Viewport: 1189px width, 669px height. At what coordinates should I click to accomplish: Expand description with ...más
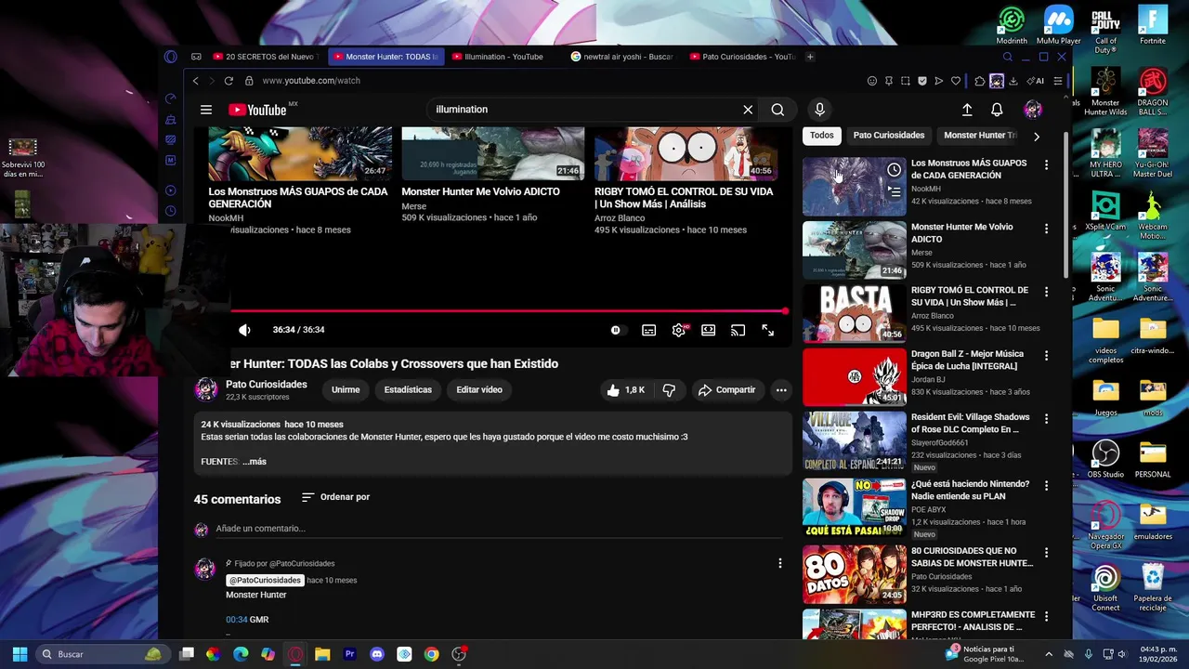255,462
